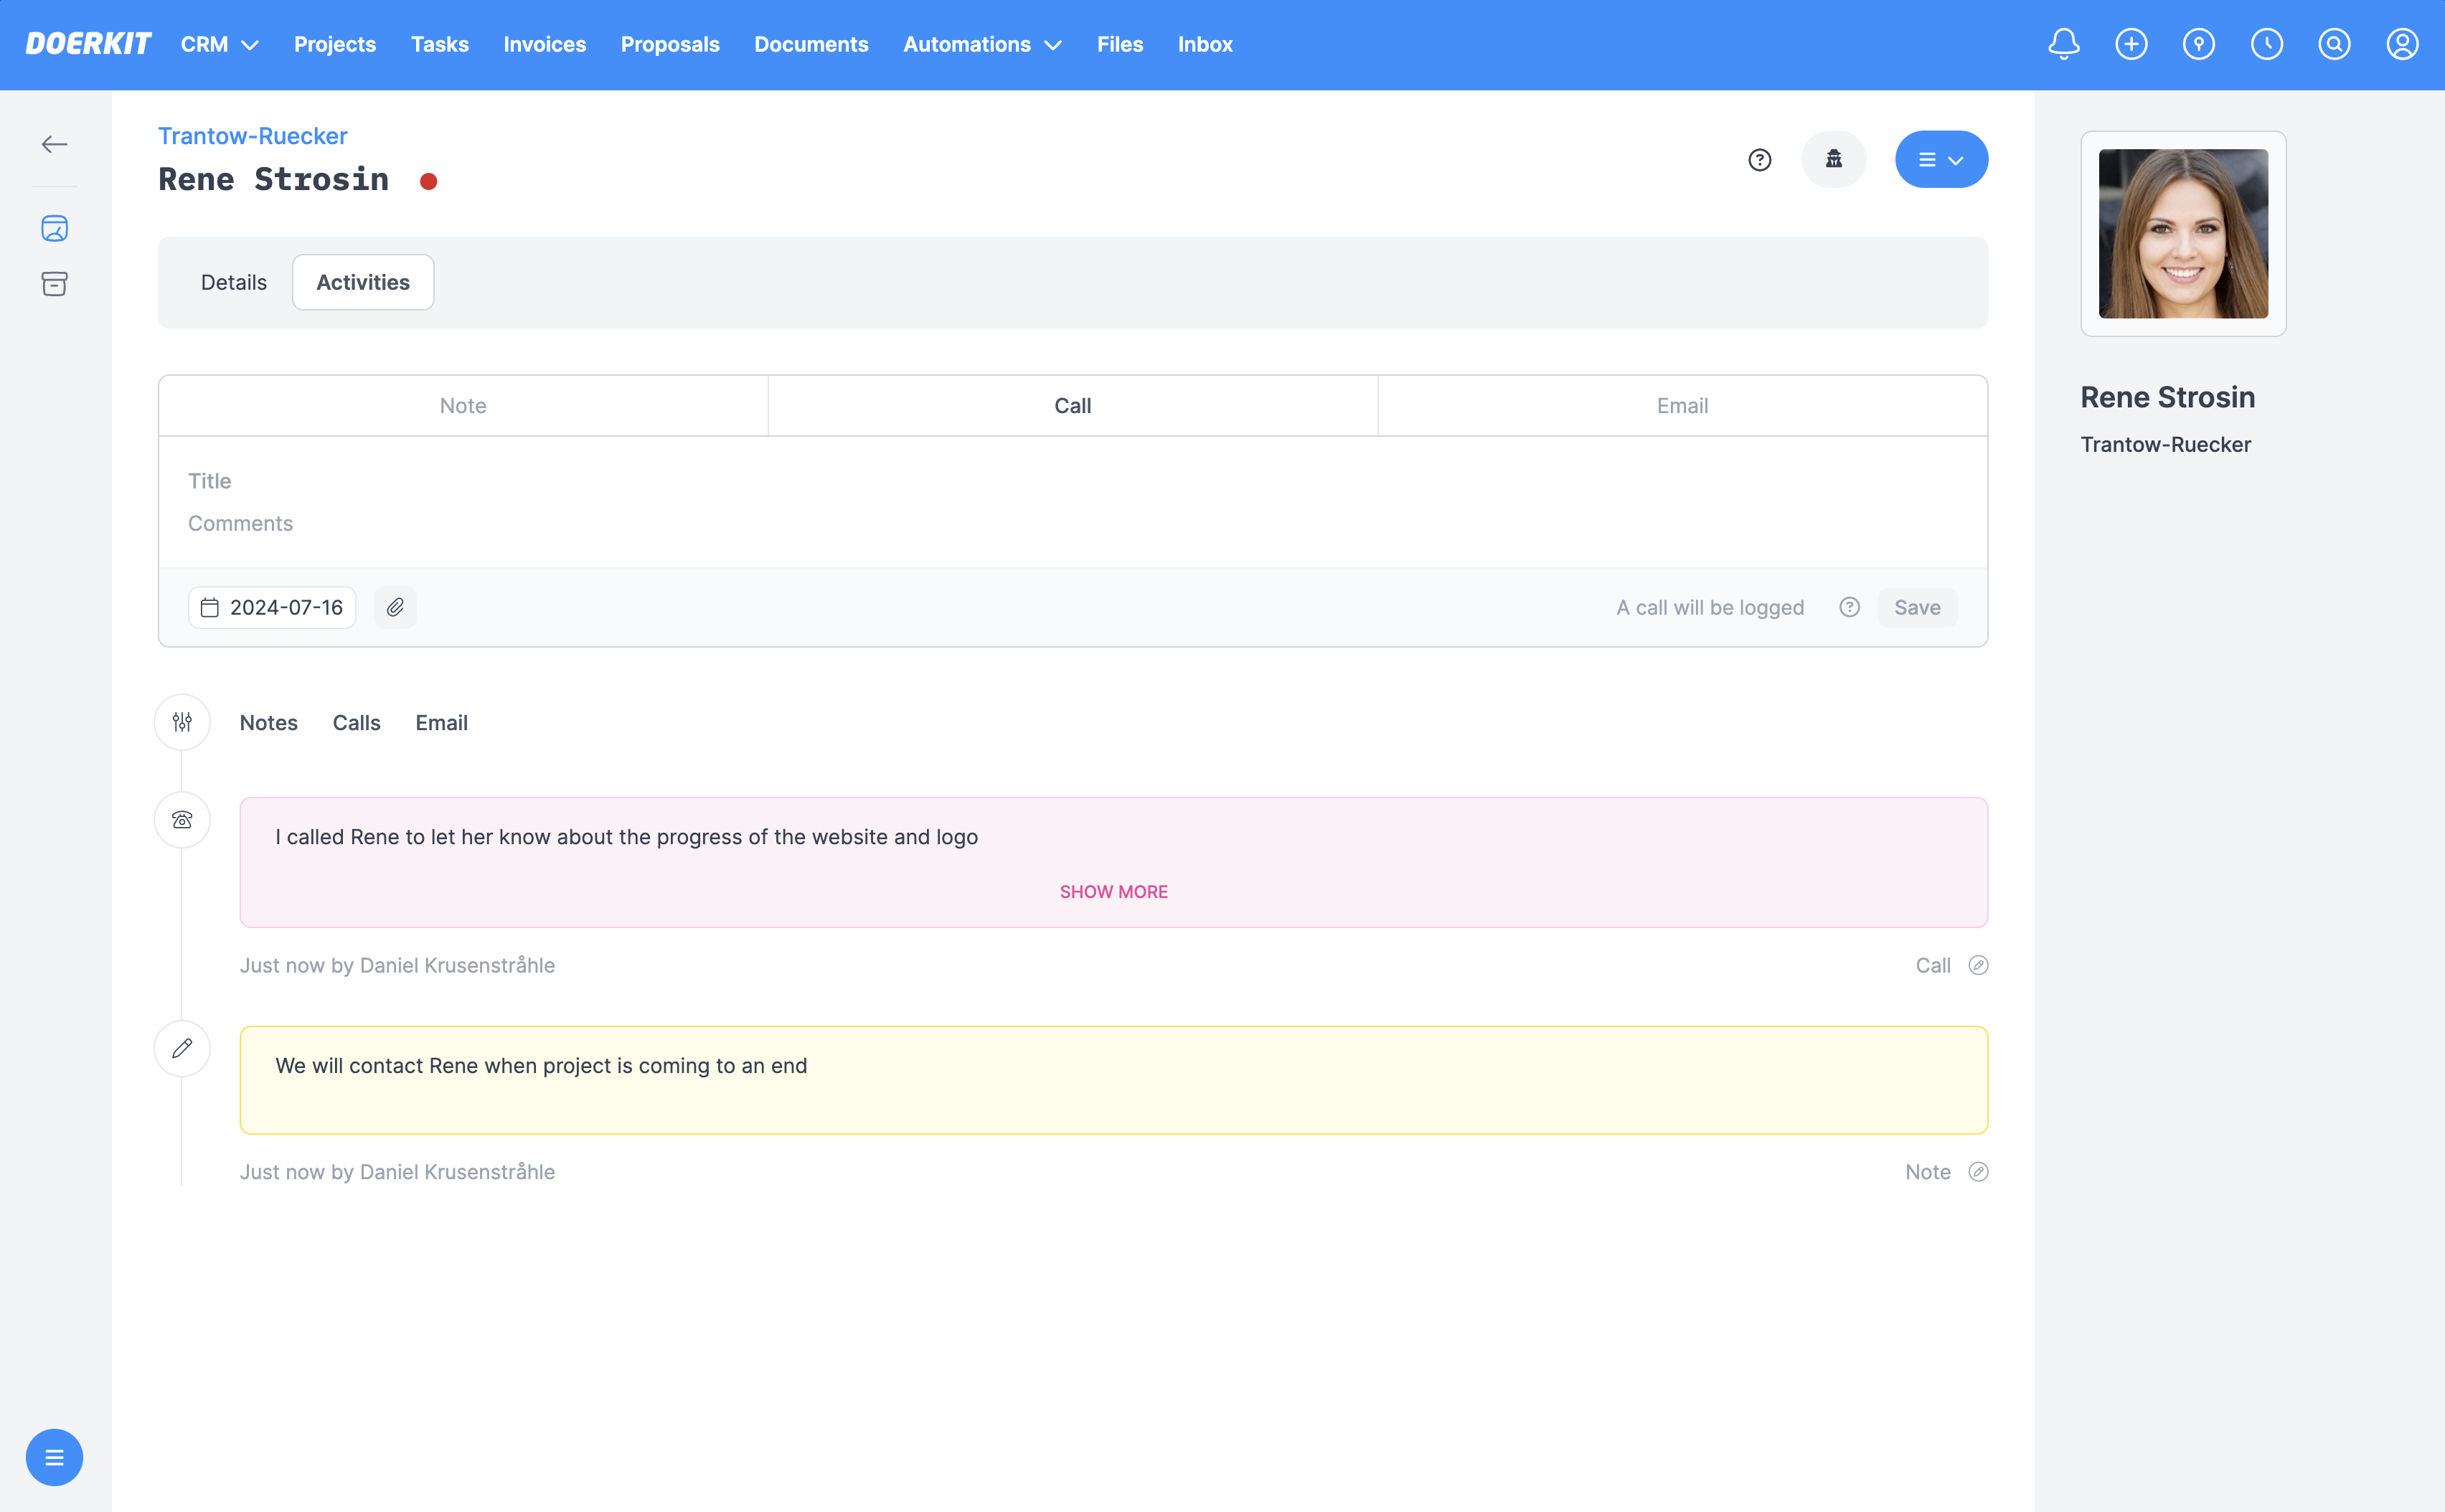The height and width of the screenshot is (1512, 2445).
Task: Open global search with the magnifier icon
Action: (2335, 44)
